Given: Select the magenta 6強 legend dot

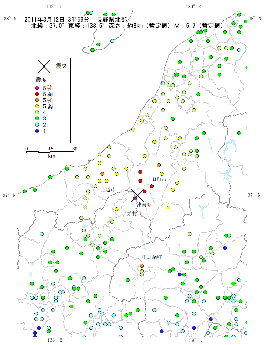Looking at the screenshot, I should point(37,88).
